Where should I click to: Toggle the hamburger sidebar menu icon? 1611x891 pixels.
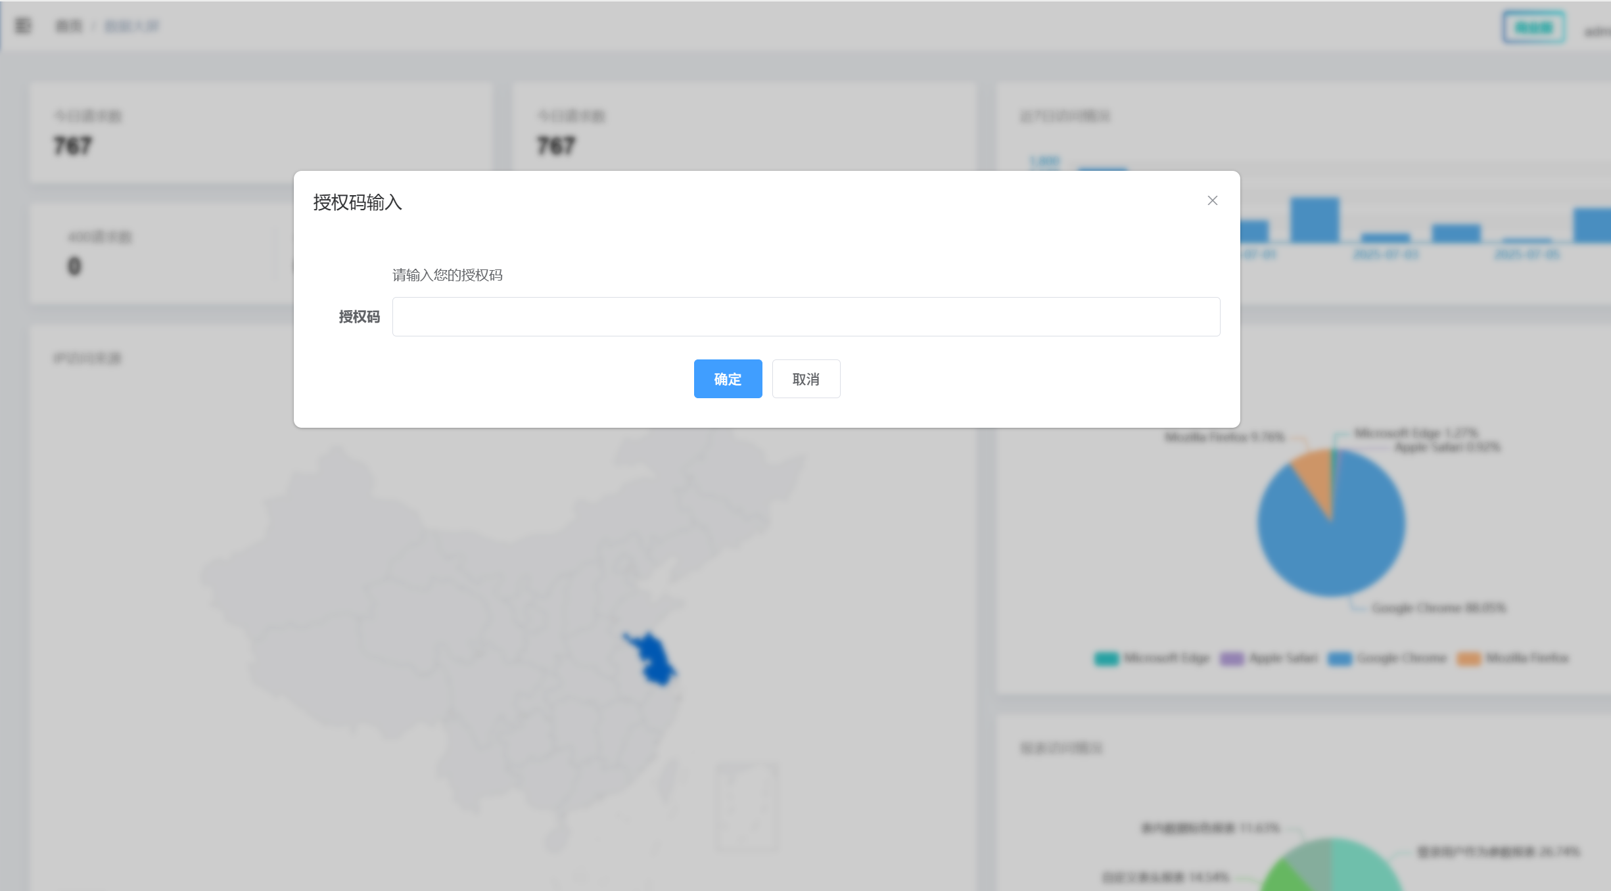pyautogui.click(x=24, y=26)
